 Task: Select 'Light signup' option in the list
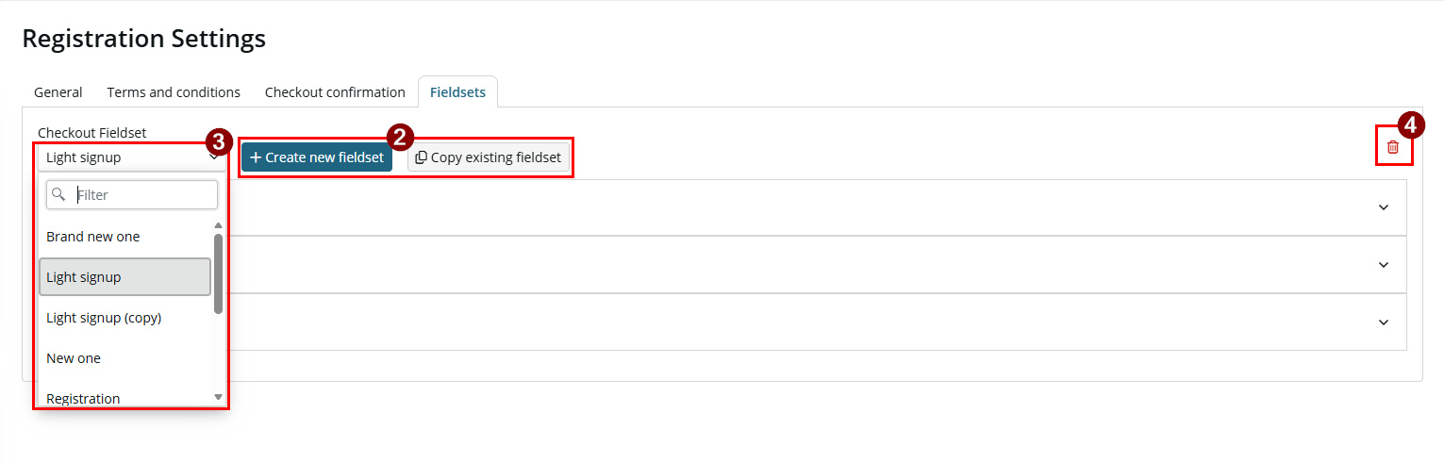pyautogui.click(x=124, y=277)
